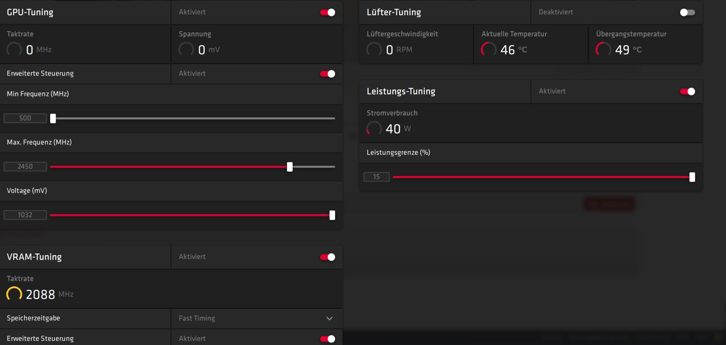Click the Max. Frequenz slider handle
This screenshot has height=345, width=726.
tap(290, 167)
